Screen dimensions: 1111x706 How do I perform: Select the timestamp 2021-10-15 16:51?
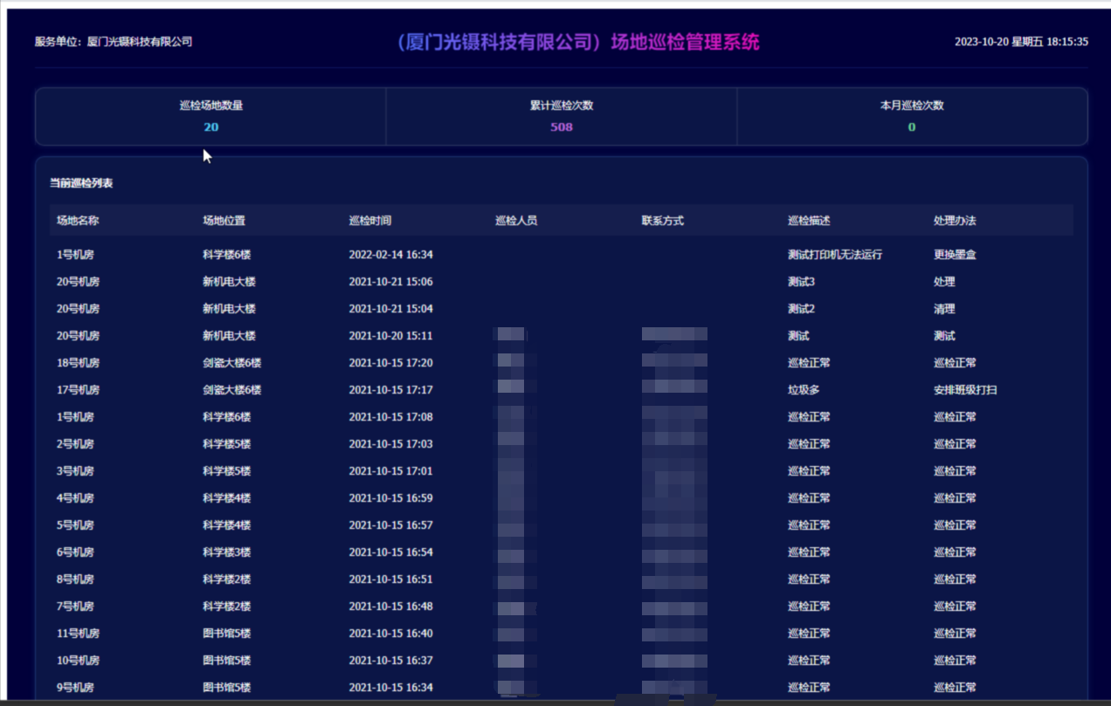(x=391, y=579)
